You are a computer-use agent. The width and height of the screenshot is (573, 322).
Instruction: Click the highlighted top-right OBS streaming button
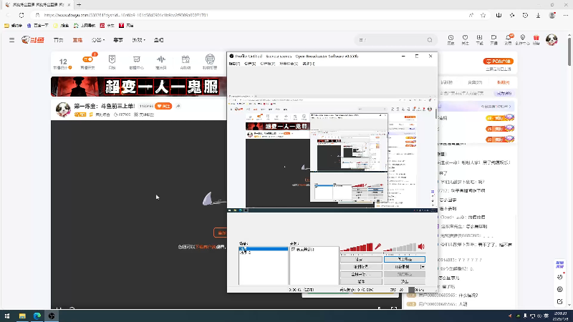(x=405, y=259)
